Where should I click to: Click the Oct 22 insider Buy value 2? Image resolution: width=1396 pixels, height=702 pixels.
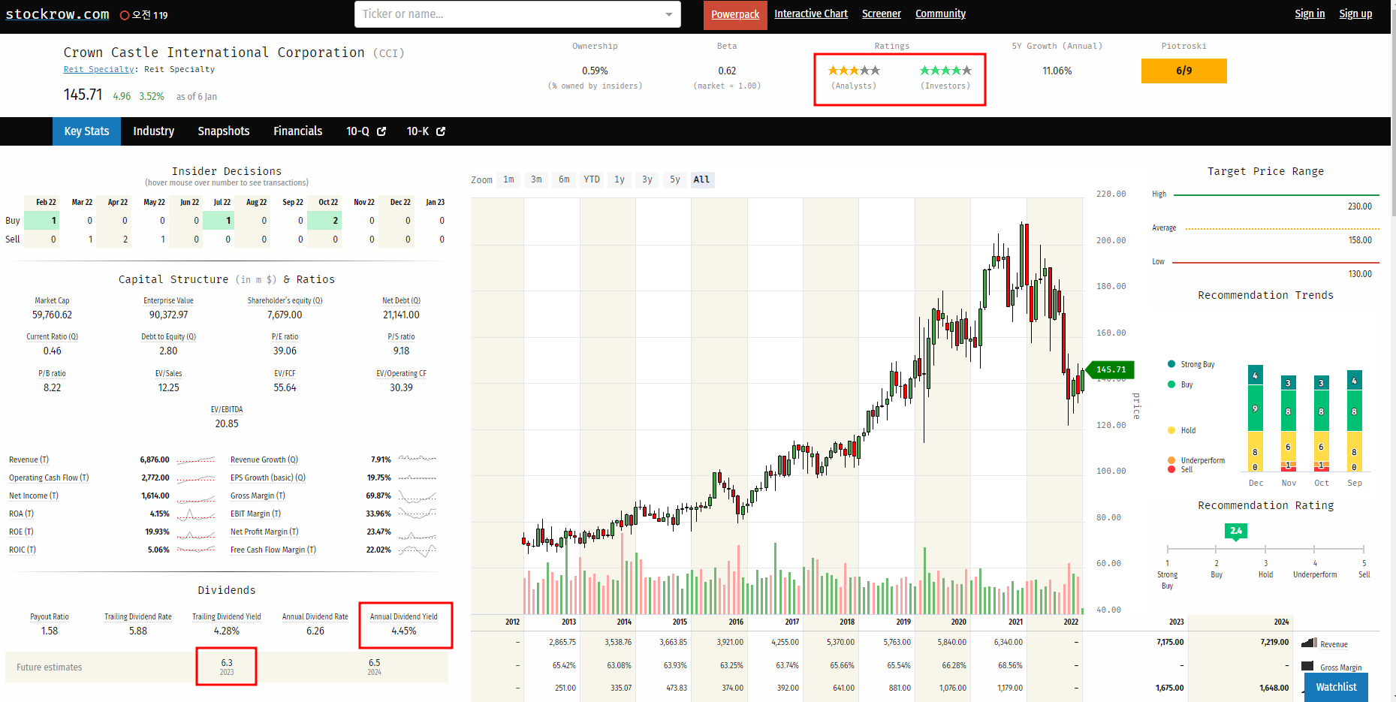[324, 221]
